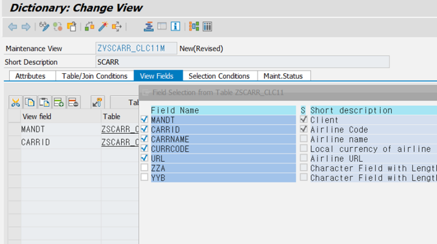Select the CARRID view field cell
The height and width of the screenshot is (244, 437).
point(61,142)
